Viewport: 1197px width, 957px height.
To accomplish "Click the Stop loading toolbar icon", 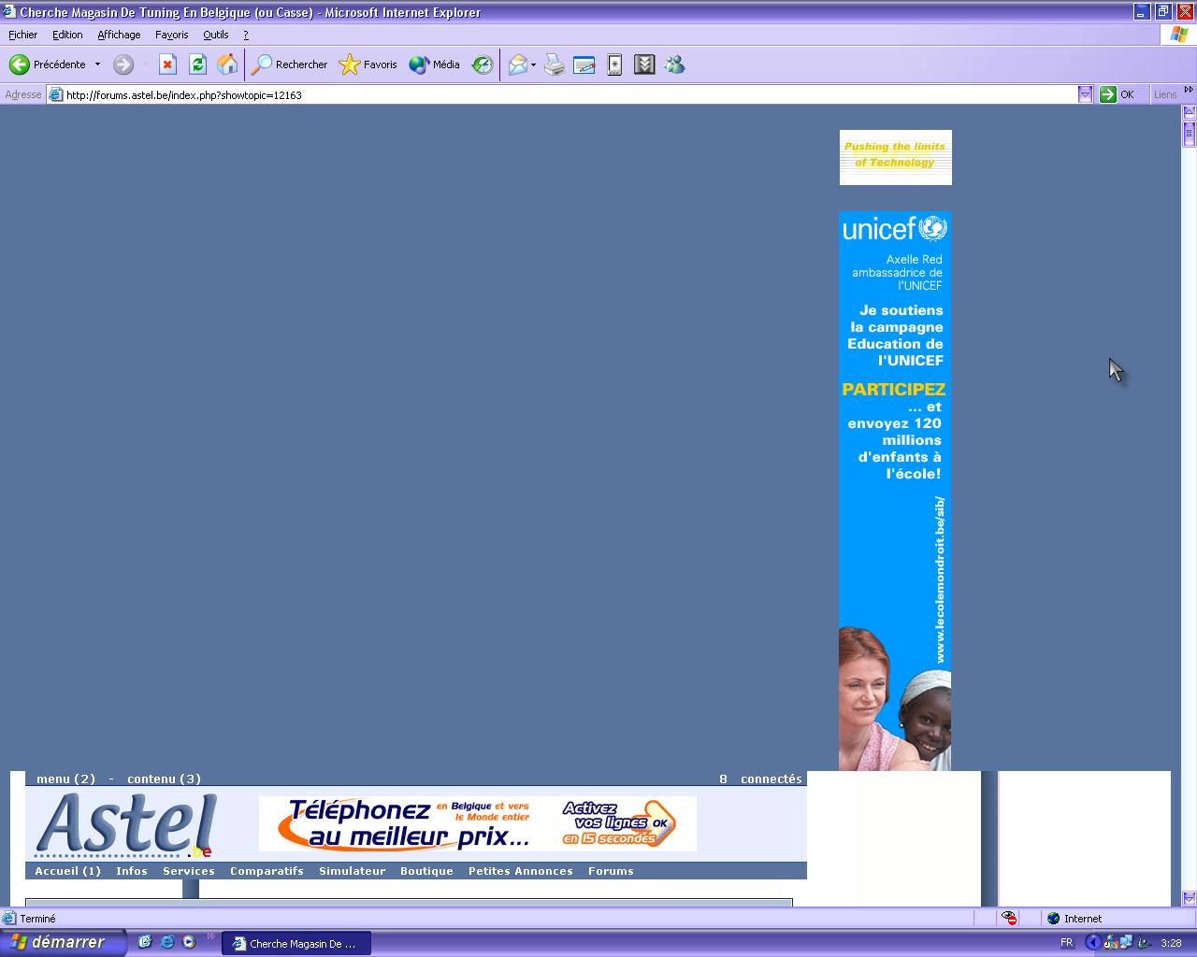I will [x=167, y=64].
